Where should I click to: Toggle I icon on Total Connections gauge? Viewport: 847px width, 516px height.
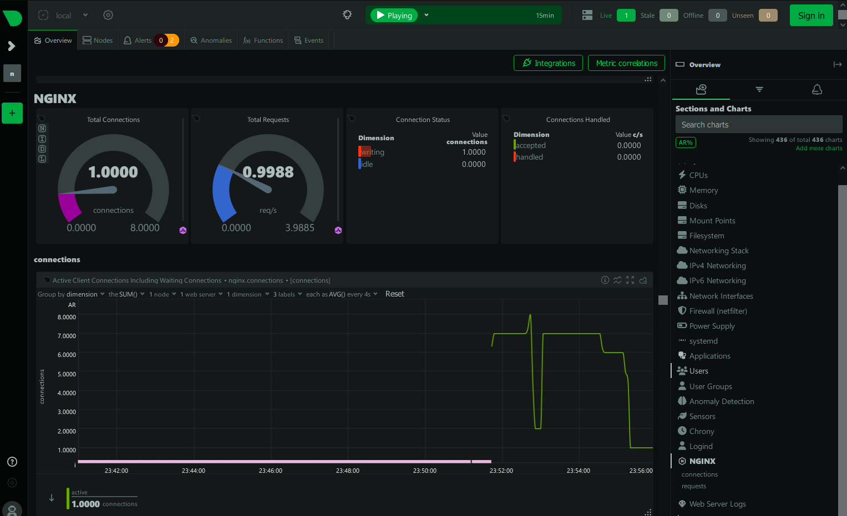click(42, 139)
